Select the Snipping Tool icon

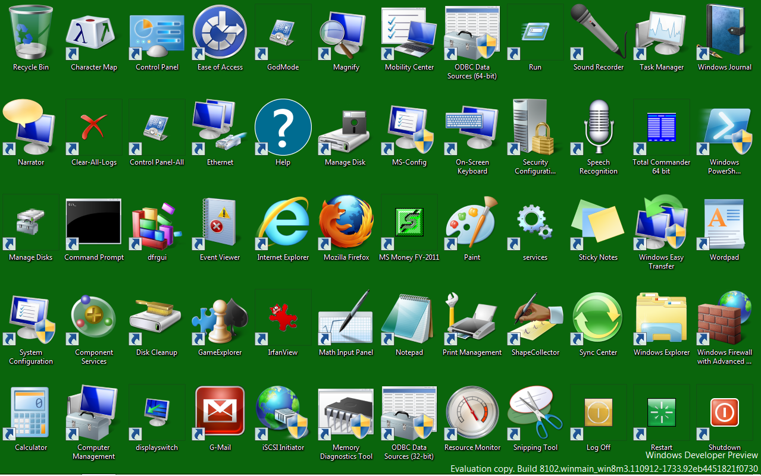[535, 412]
